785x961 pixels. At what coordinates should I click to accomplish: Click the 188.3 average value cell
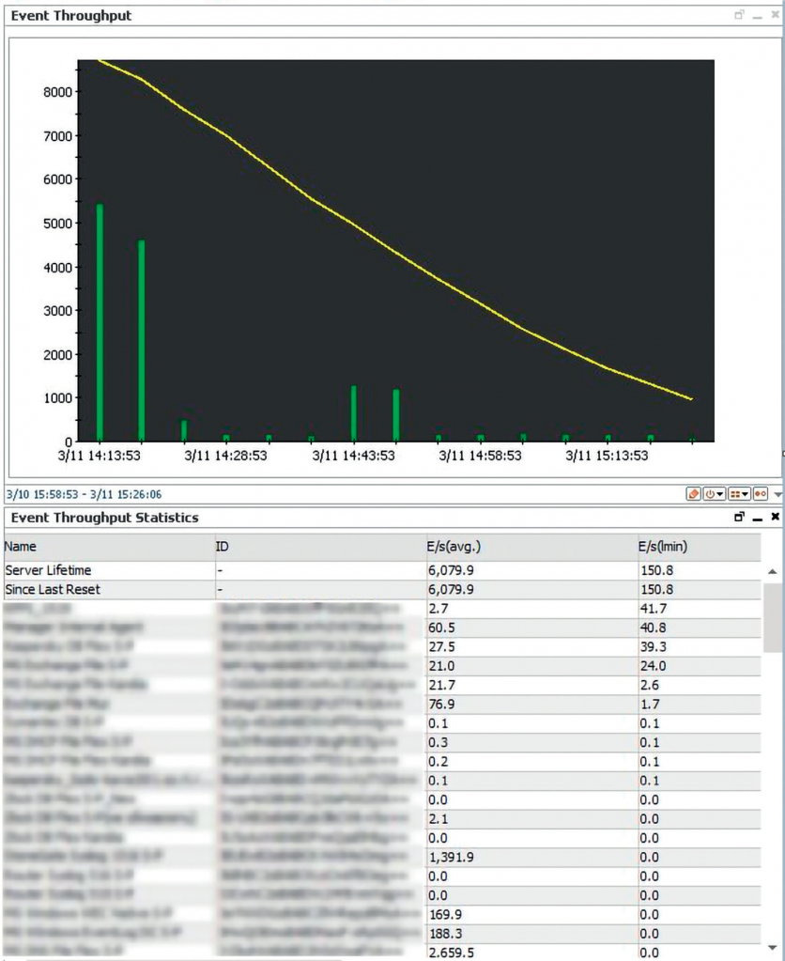(531, 934)
